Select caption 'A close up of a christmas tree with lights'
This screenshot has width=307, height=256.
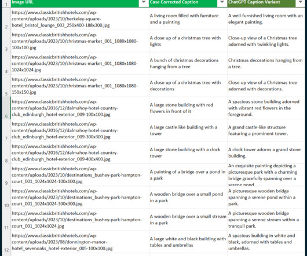click(188, 41)
